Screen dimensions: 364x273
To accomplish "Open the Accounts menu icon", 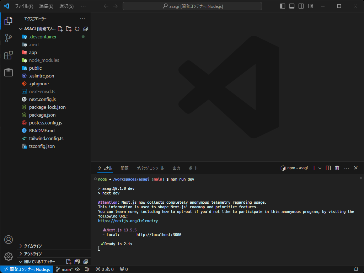I will tap(9, 240).
